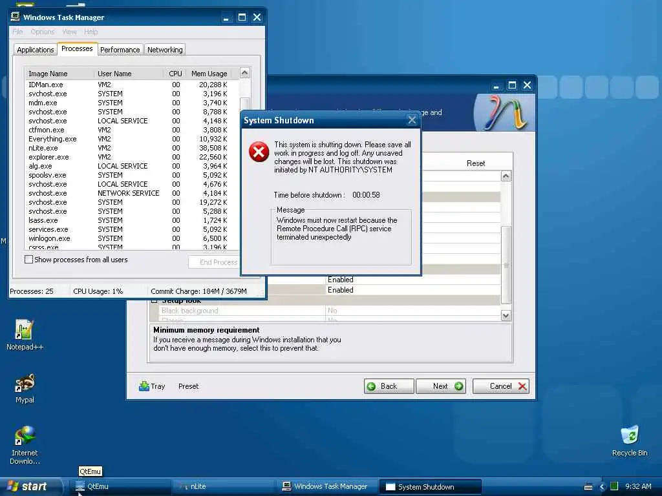Sort processes by User Name column

[x=129, y=74]
